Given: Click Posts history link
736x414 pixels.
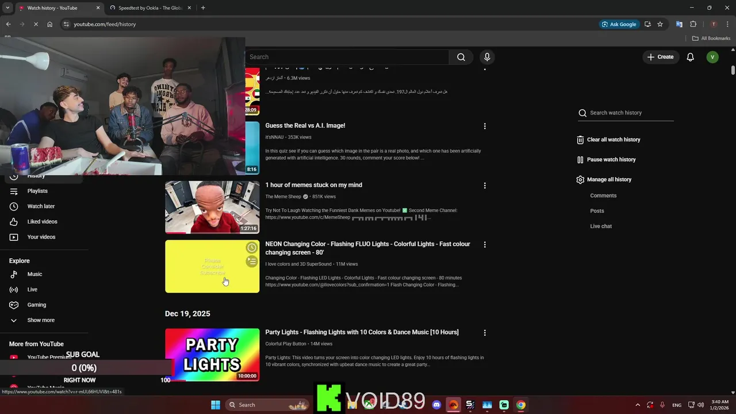Looking at the screenshot, I should 597,211.
